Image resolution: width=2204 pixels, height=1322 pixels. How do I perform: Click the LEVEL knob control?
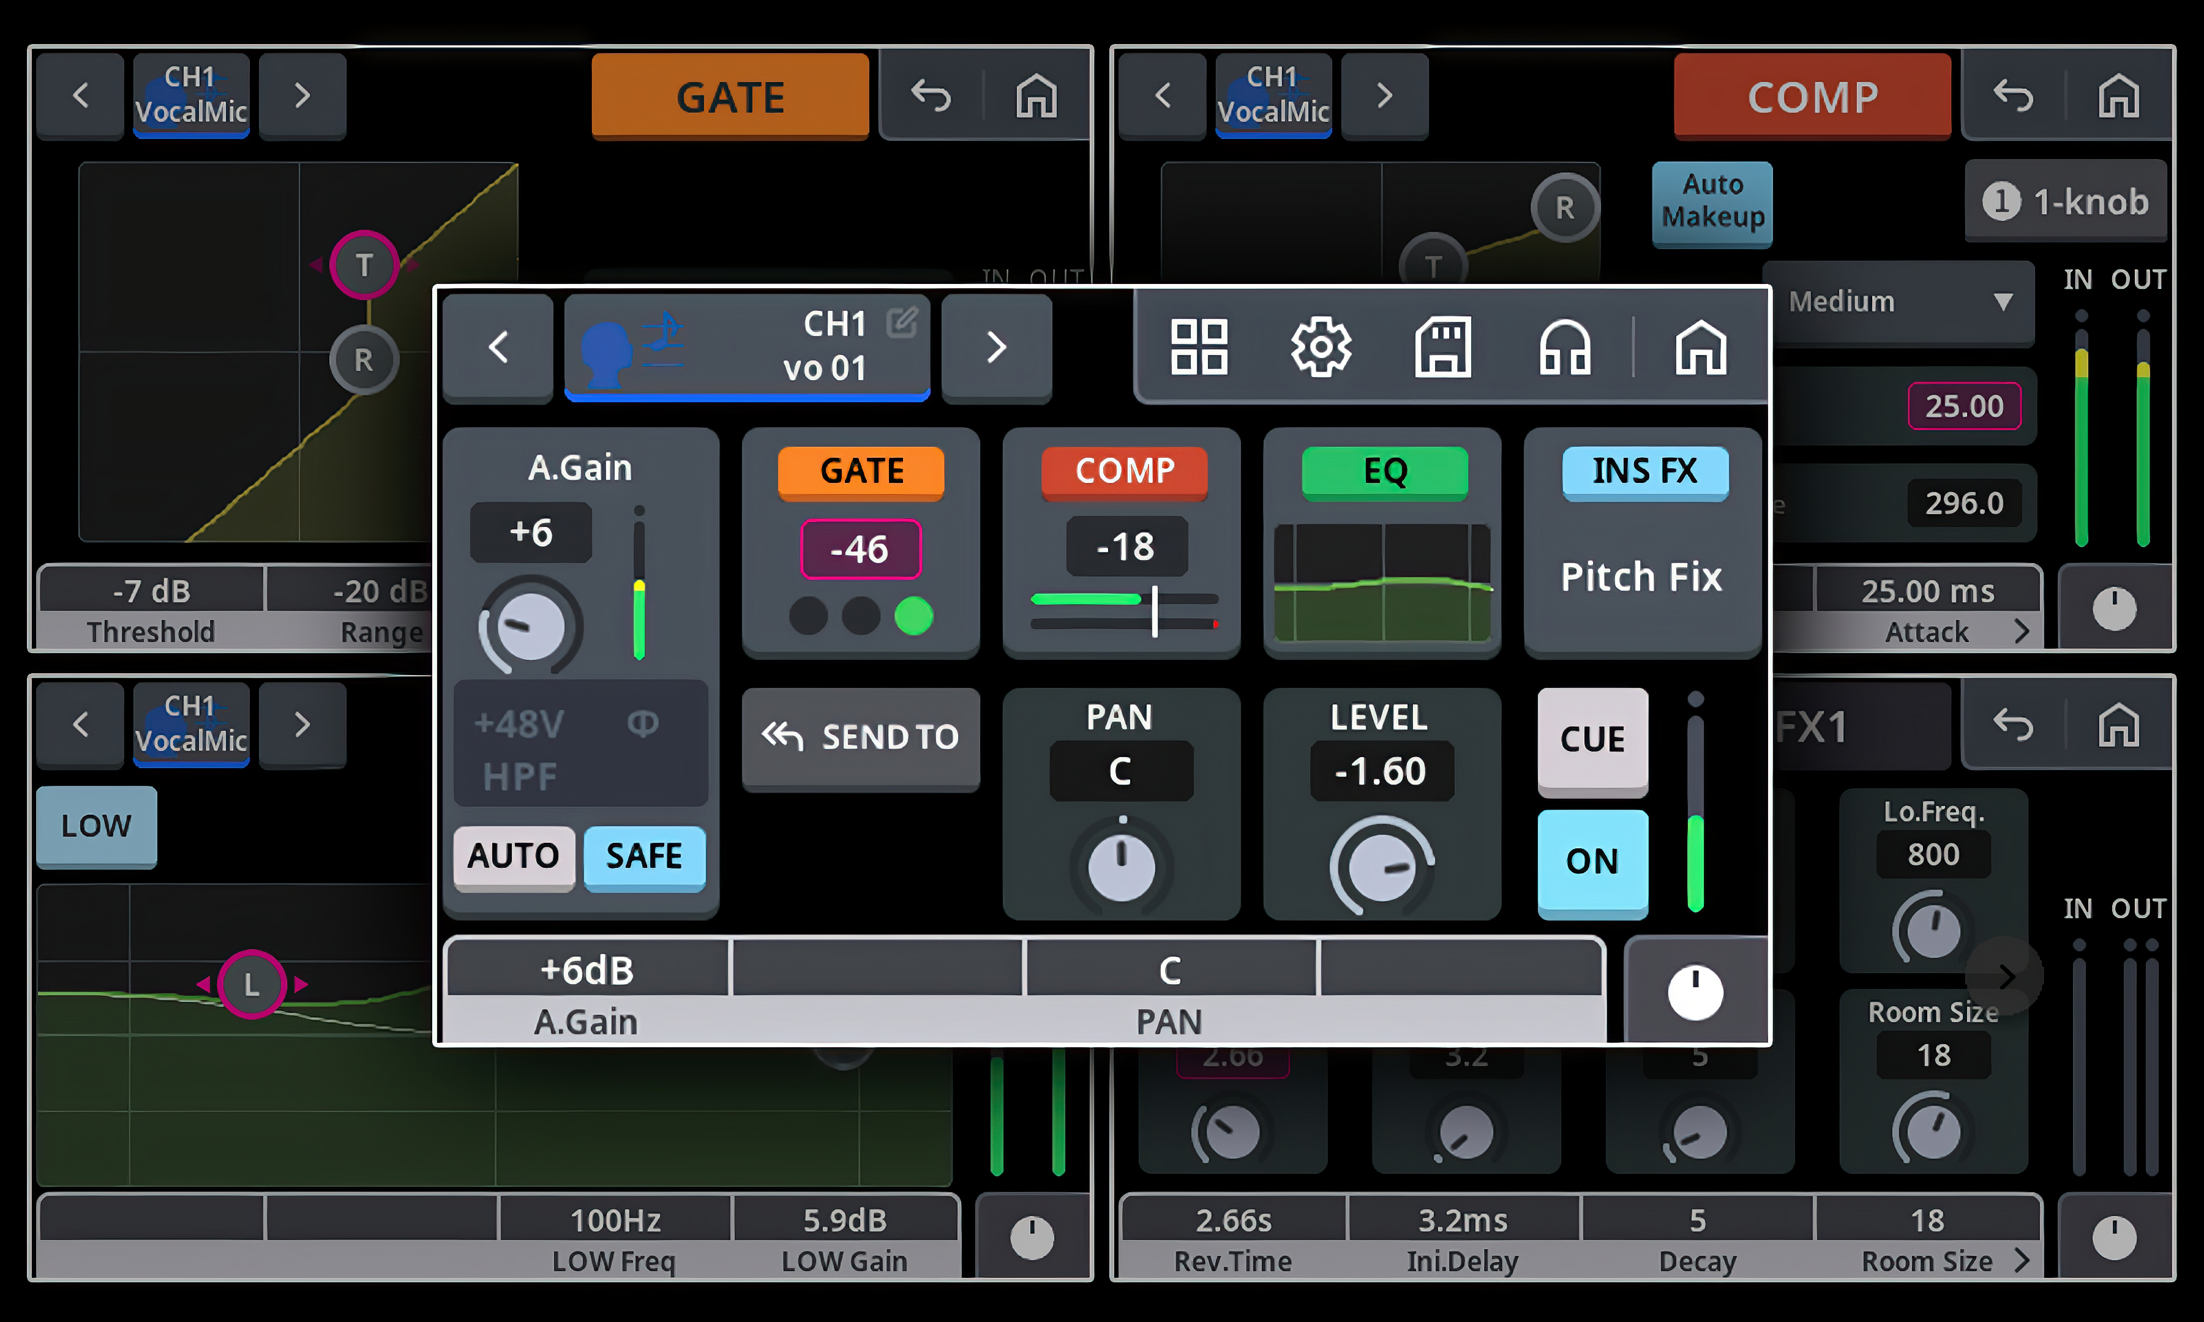click(1381, 867)
